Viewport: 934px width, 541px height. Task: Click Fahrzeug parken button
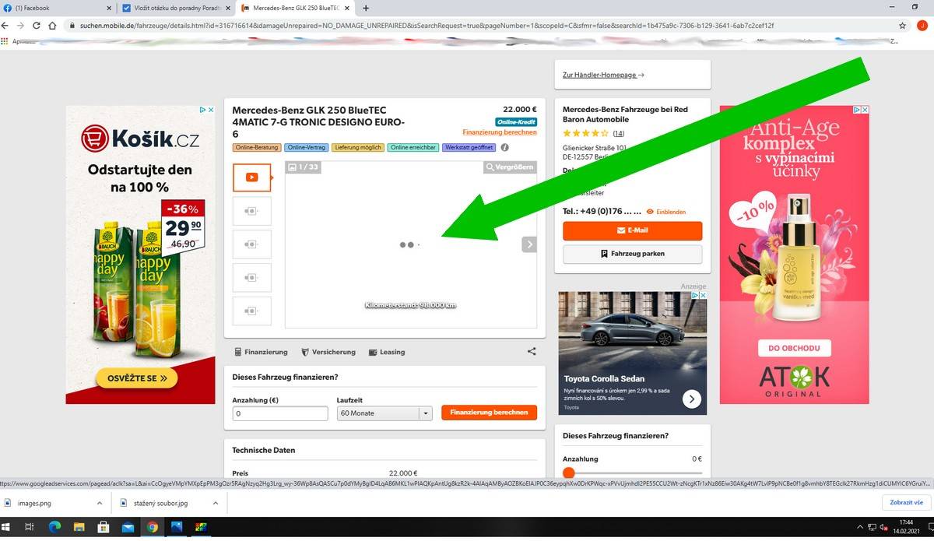click(632, 254)
